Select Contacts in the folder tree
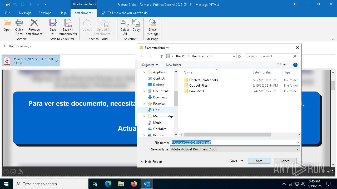 coord(159,78)
